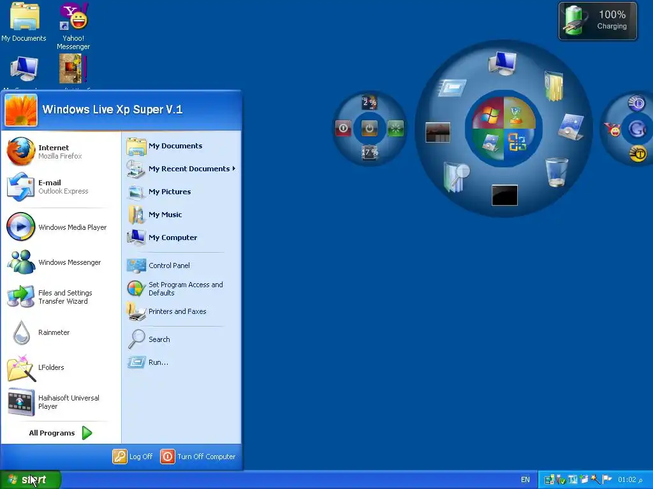The image size is (653, 489).
Task: Open My Music from Start menu
Action: tap(182, 215)
